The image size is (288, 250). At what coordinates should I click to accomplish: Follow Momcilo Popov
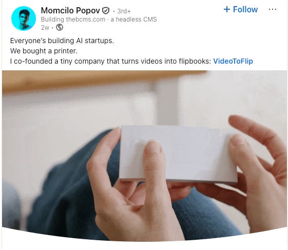click(x=241, y=9)
